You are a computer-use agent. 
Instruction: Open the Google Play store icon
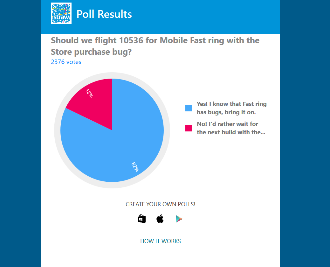tap(179, 219)
